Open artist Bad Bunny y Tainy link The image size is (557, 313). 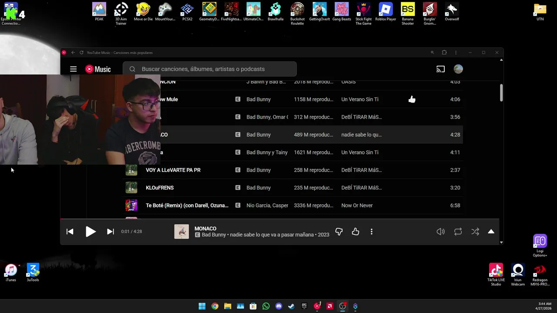tap(267, 153)
